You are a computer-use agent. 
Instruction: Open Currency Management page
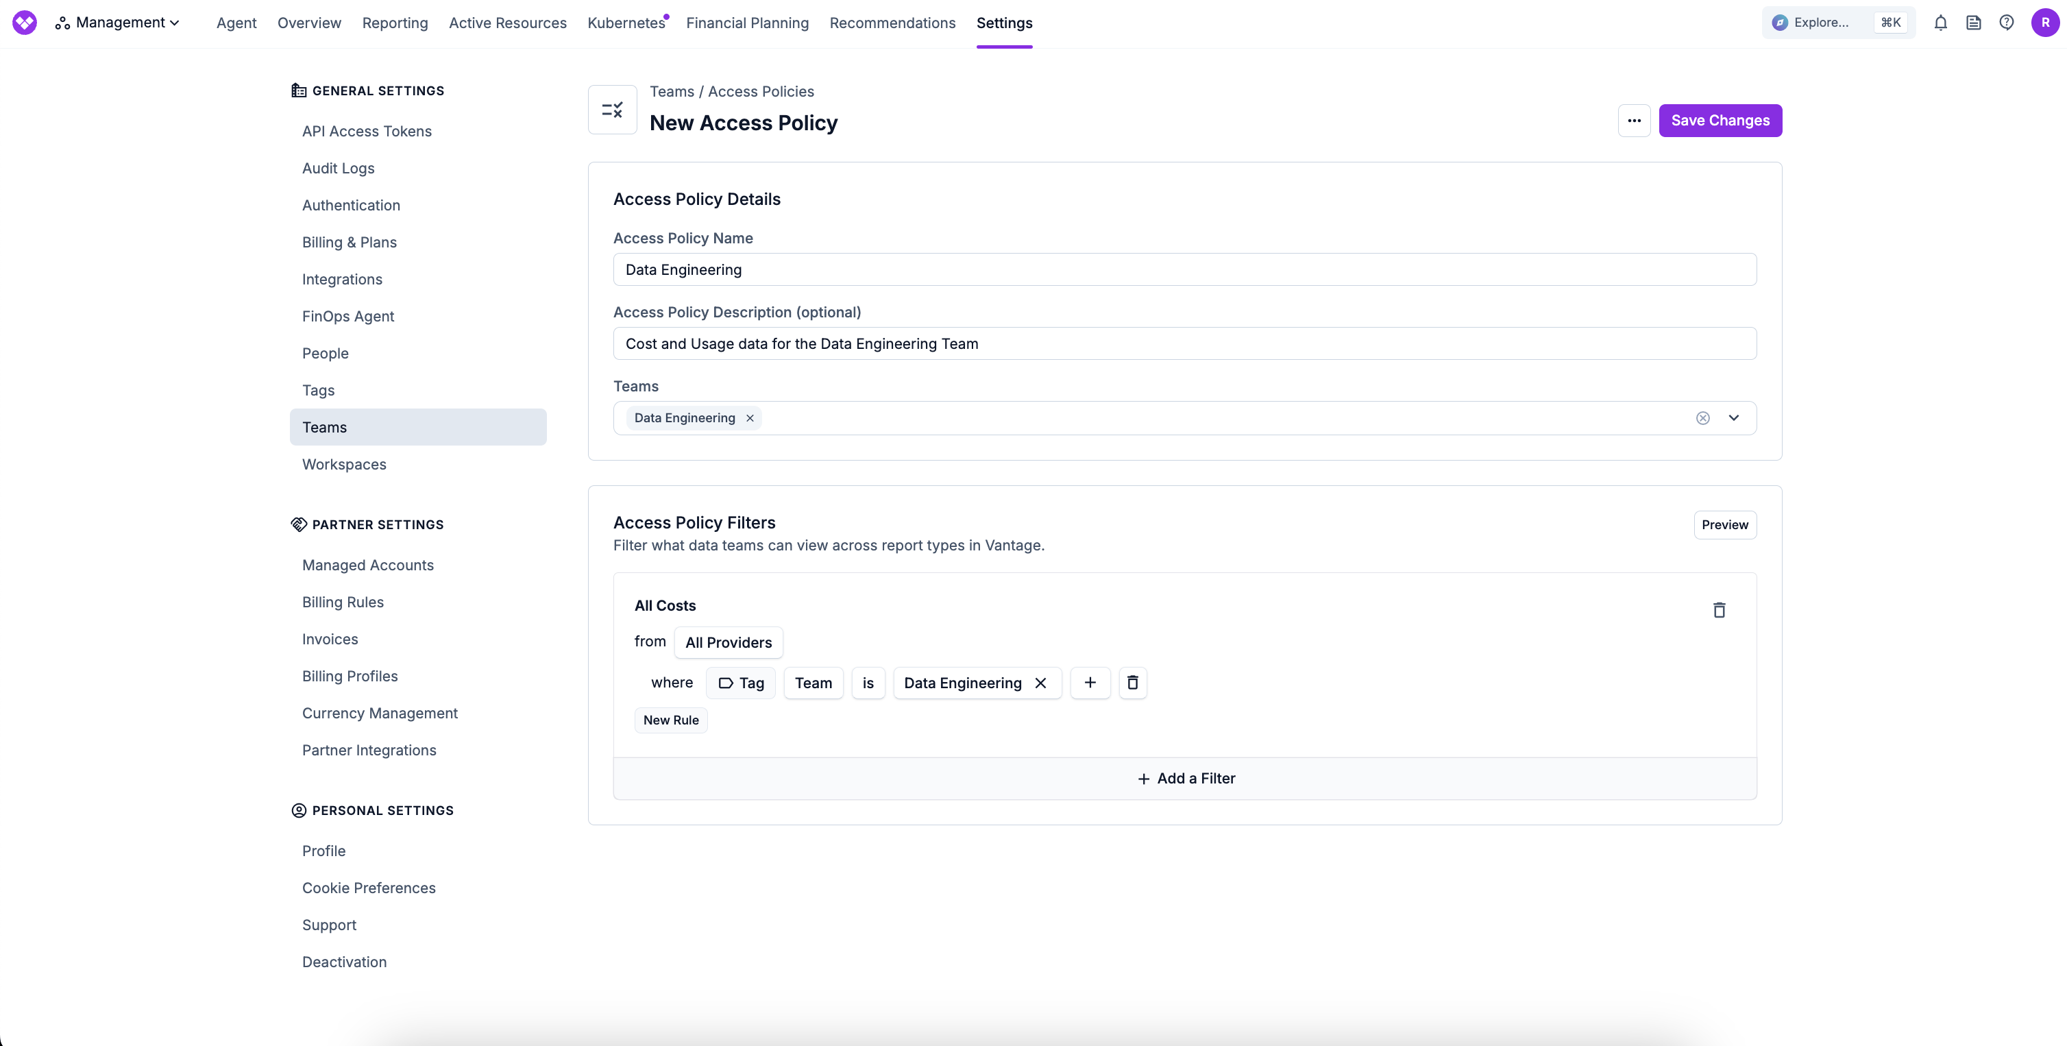pos(380,713)
